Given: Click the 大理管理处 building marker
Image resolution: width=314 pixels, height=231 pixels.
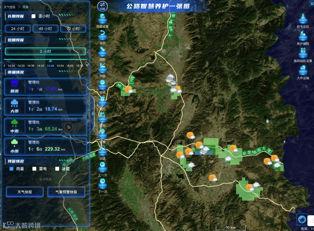Looking at the screenshot, I should 69,127.
